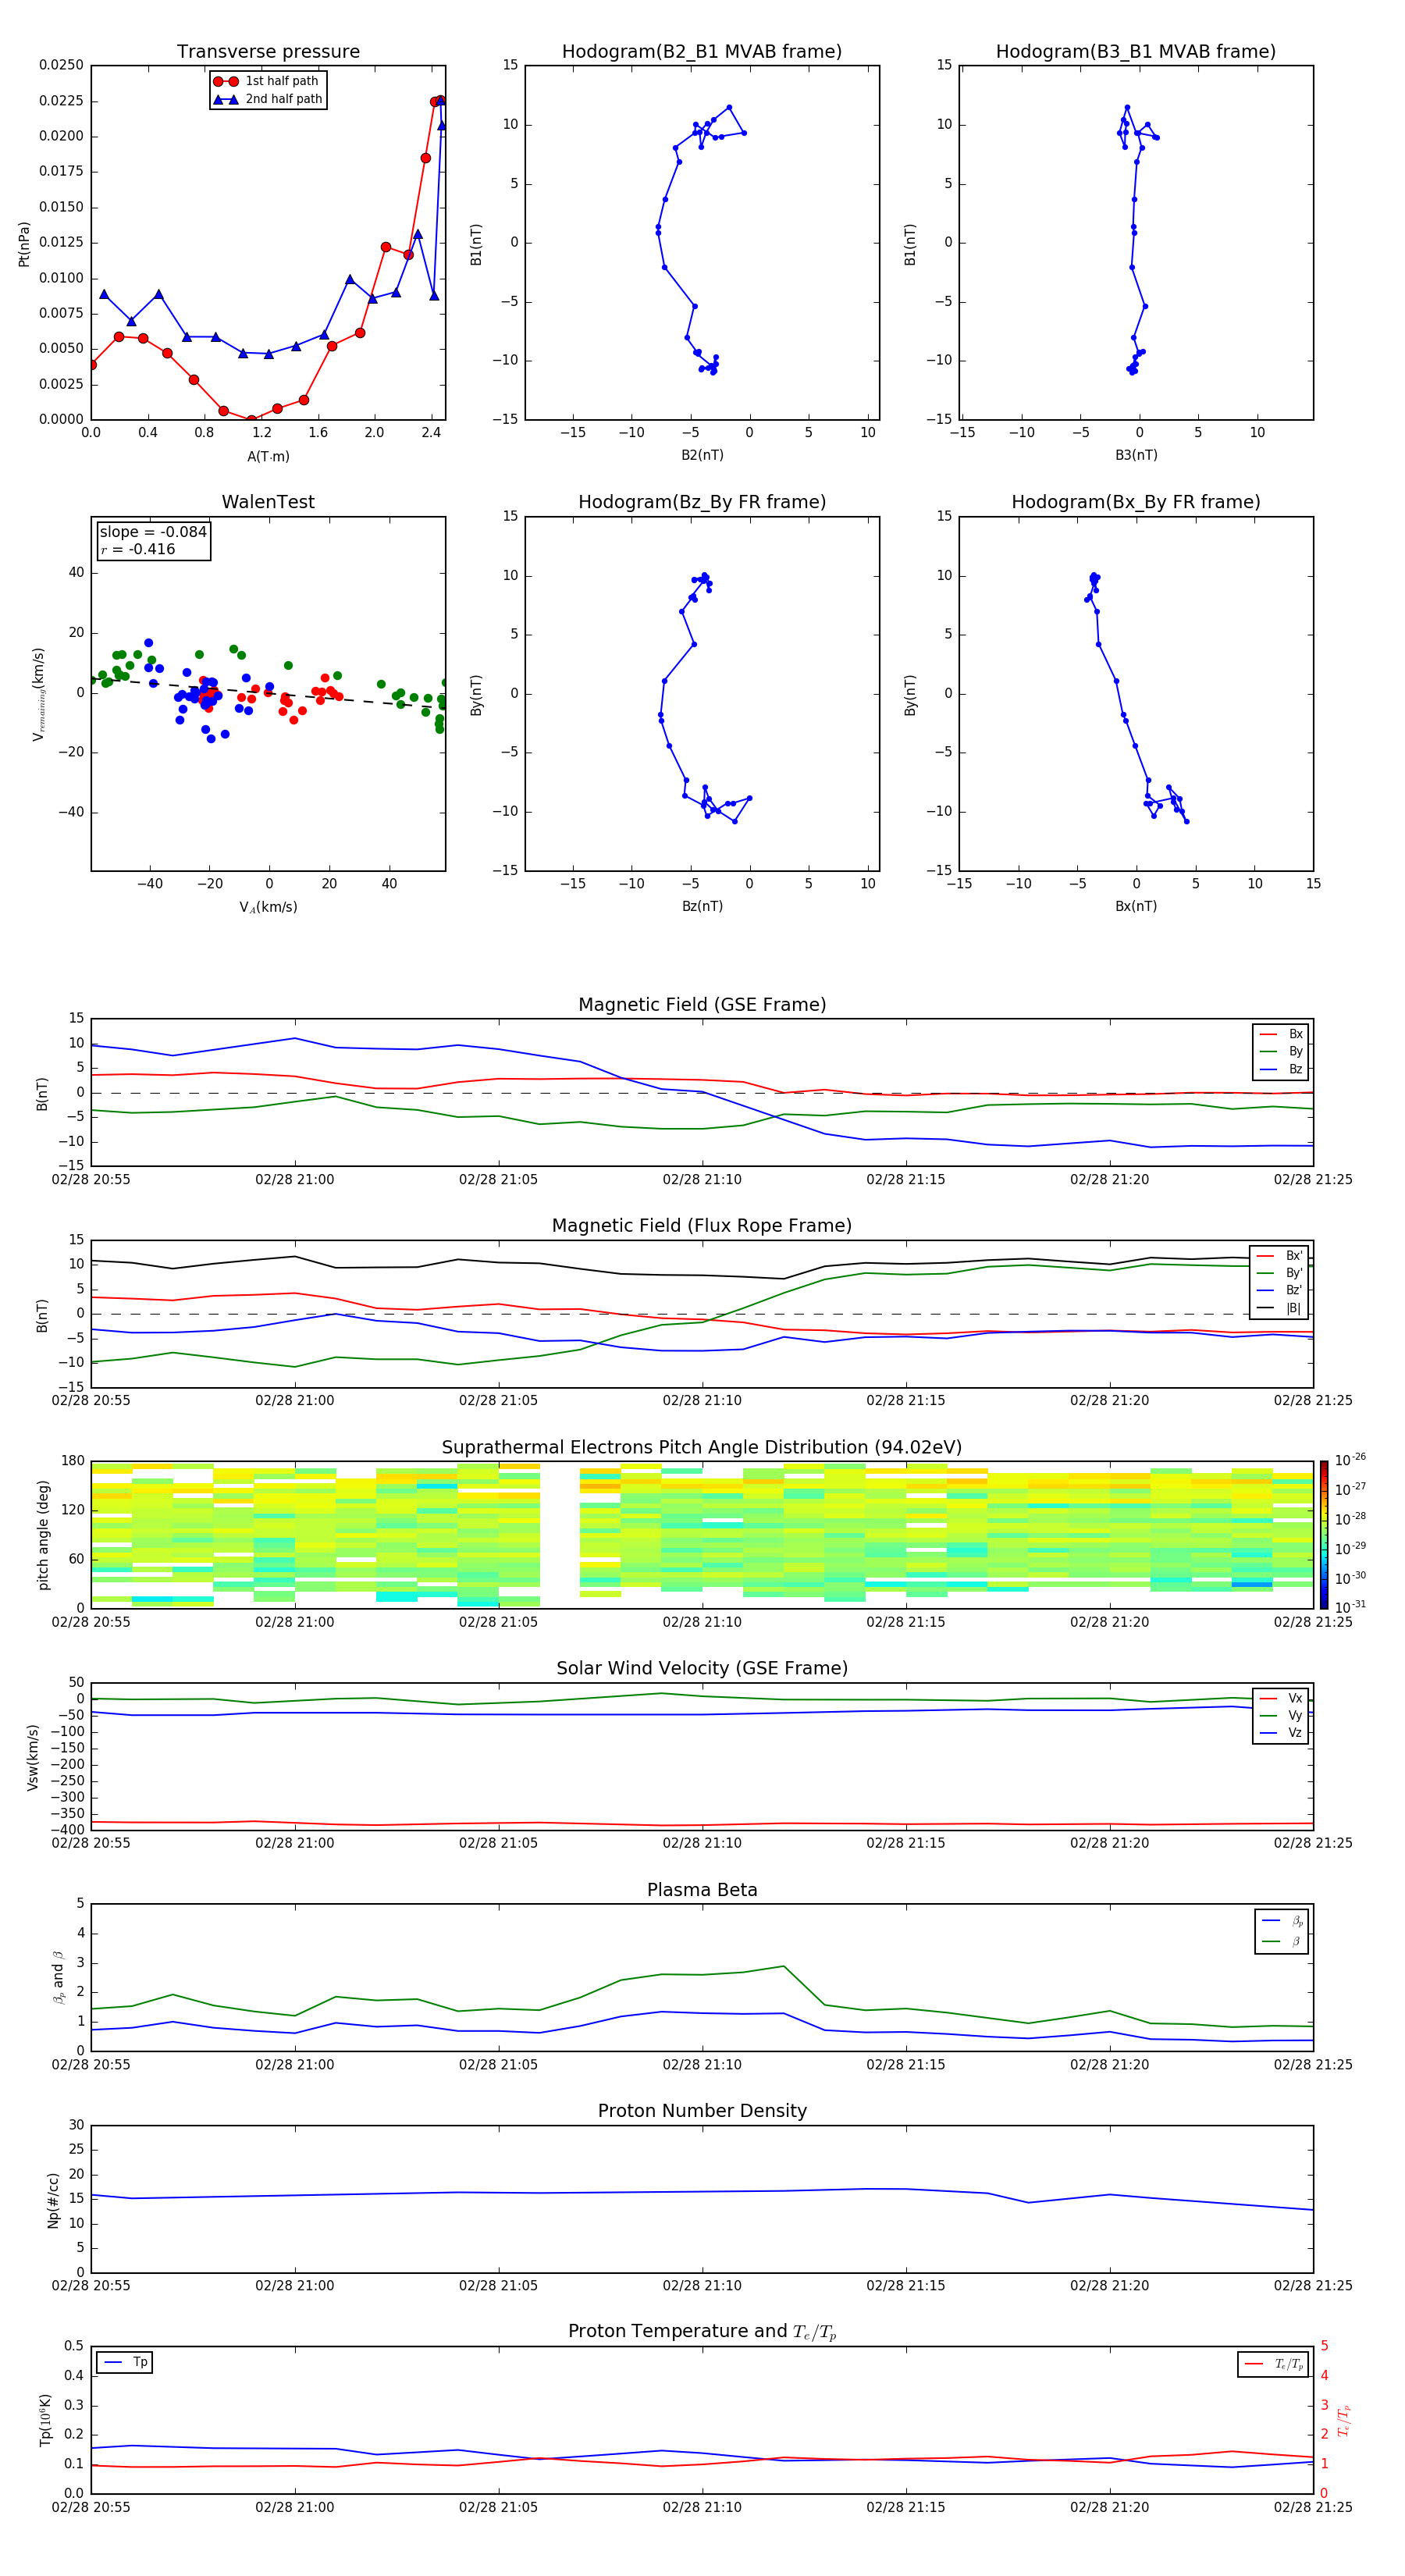Viewport: 1405px width, 2576px height.
Task: Click the -350 tick on solar wind panel
Action: point(67,1814)
